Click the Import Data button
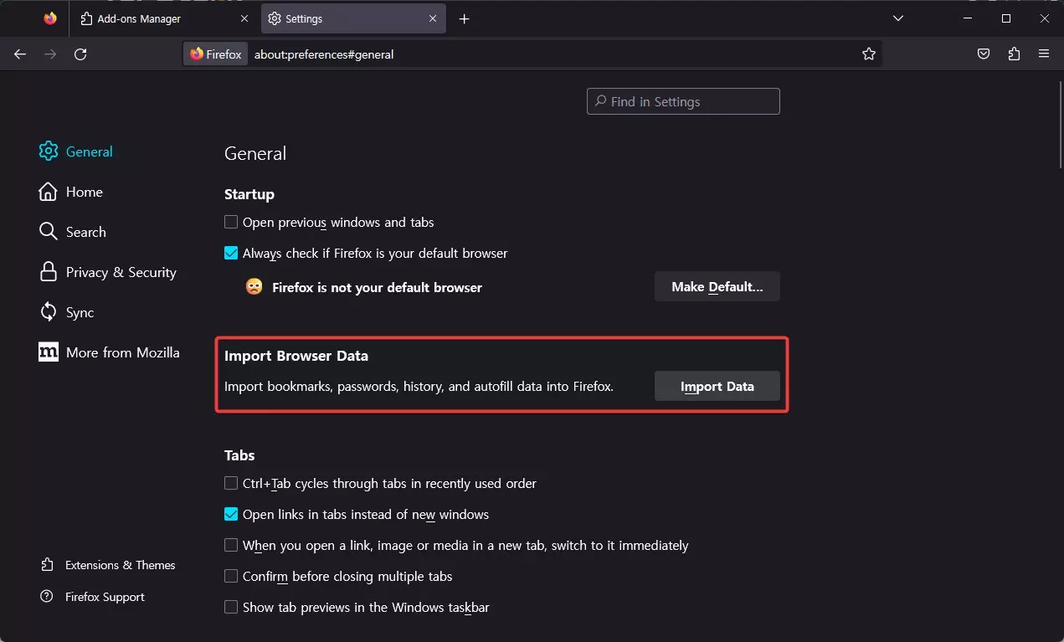Screen dimensions: 1064x642 [x=717, y=386]
